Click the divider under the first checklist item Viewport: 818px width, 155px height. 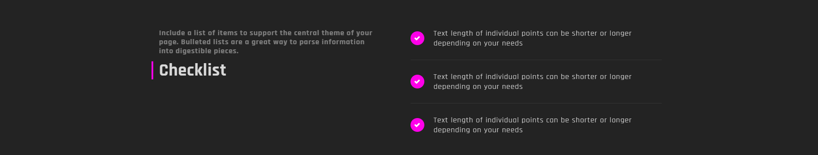pyautogui.click(x=536, y=60)
